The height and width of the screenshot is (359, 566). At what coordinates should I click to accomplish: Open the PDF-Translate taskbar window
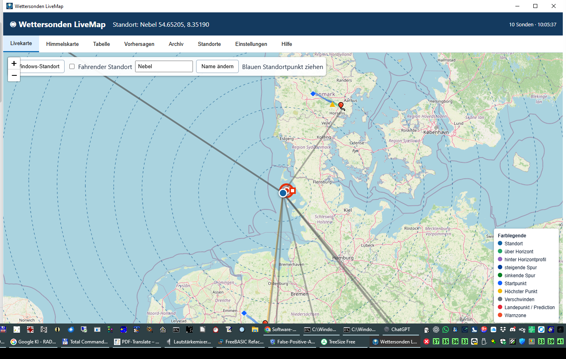(137, 342)
